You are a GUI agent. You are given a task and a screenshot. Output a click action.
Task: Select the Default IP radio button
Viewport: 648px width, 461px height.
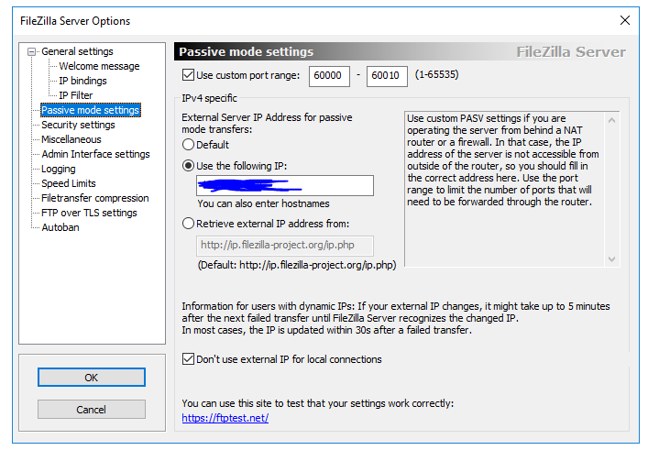click(188, 145)
